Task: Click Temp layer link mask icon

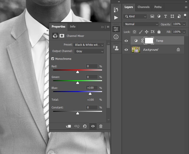Action: point(142,41)
